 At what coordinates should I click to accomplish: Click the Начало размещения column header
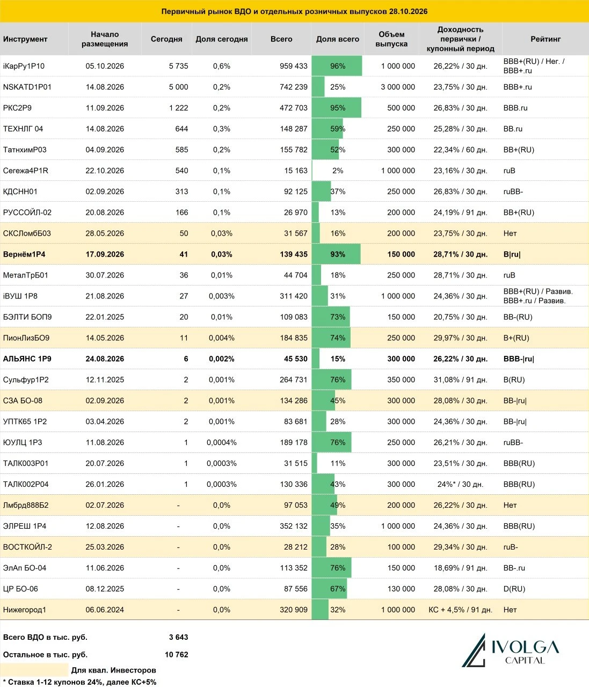[105, 39]
